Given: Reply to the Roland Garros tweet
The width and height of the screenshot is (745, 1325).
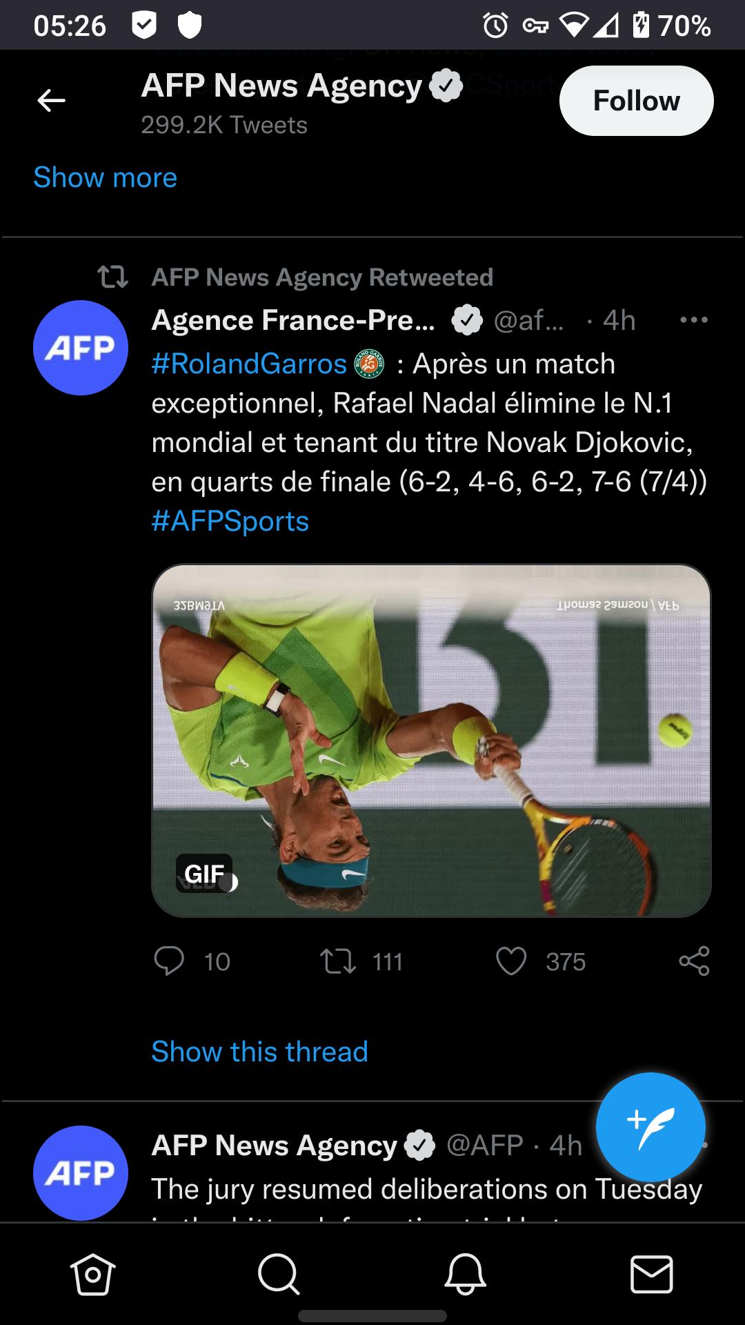Looking at the screenshot, I should point(170,961).
